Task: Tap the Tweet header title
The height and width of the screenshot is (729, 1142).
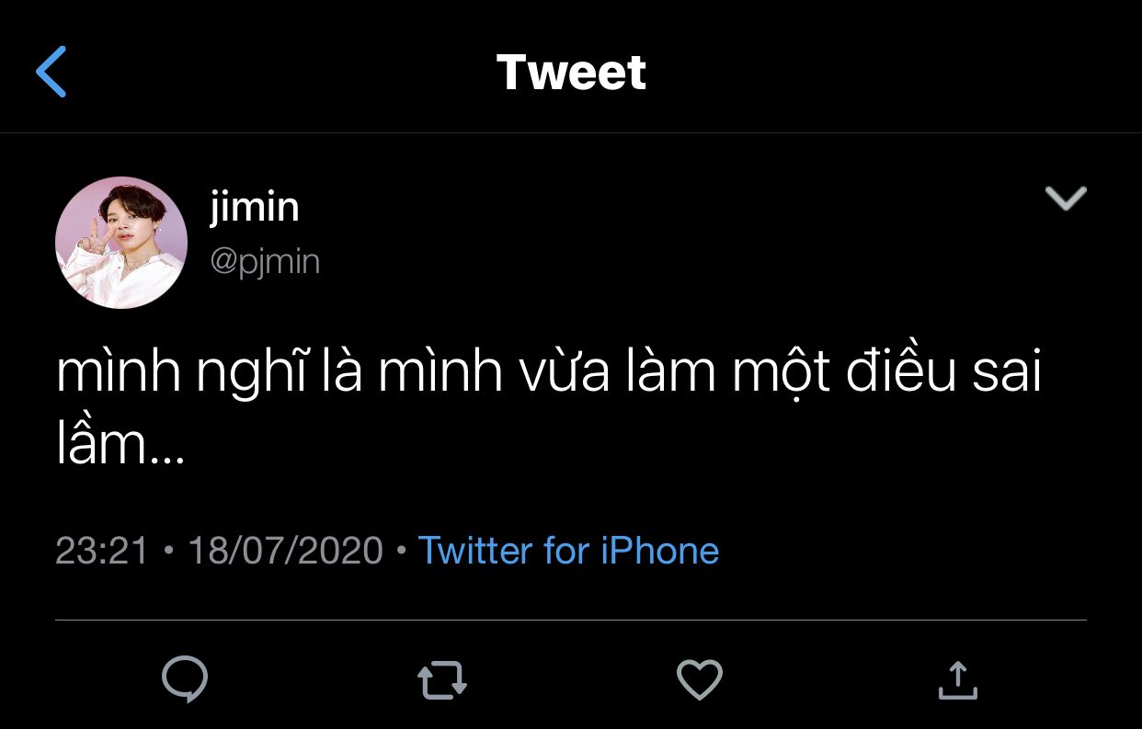Action: coord(571,73)
